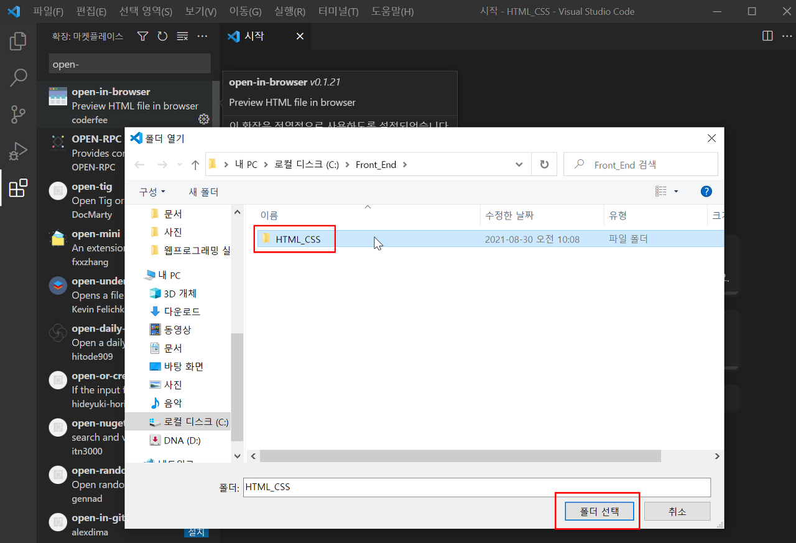Click 취소 button in dialog
796x543 pixels.
tap(677, 511)
